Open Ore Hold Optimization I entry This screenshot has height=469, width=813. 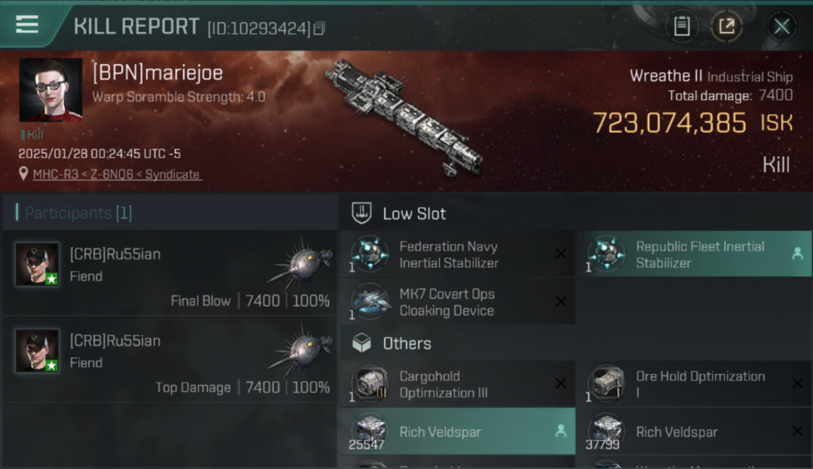694,384
